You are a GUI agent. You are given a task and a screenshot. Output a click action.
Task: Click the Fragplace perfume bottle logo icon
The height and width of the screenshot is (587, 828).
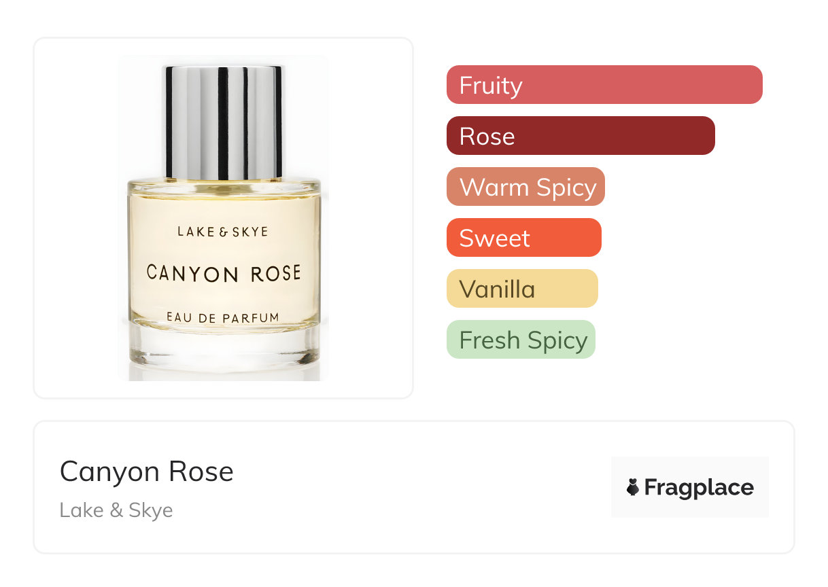click(633, 487)
